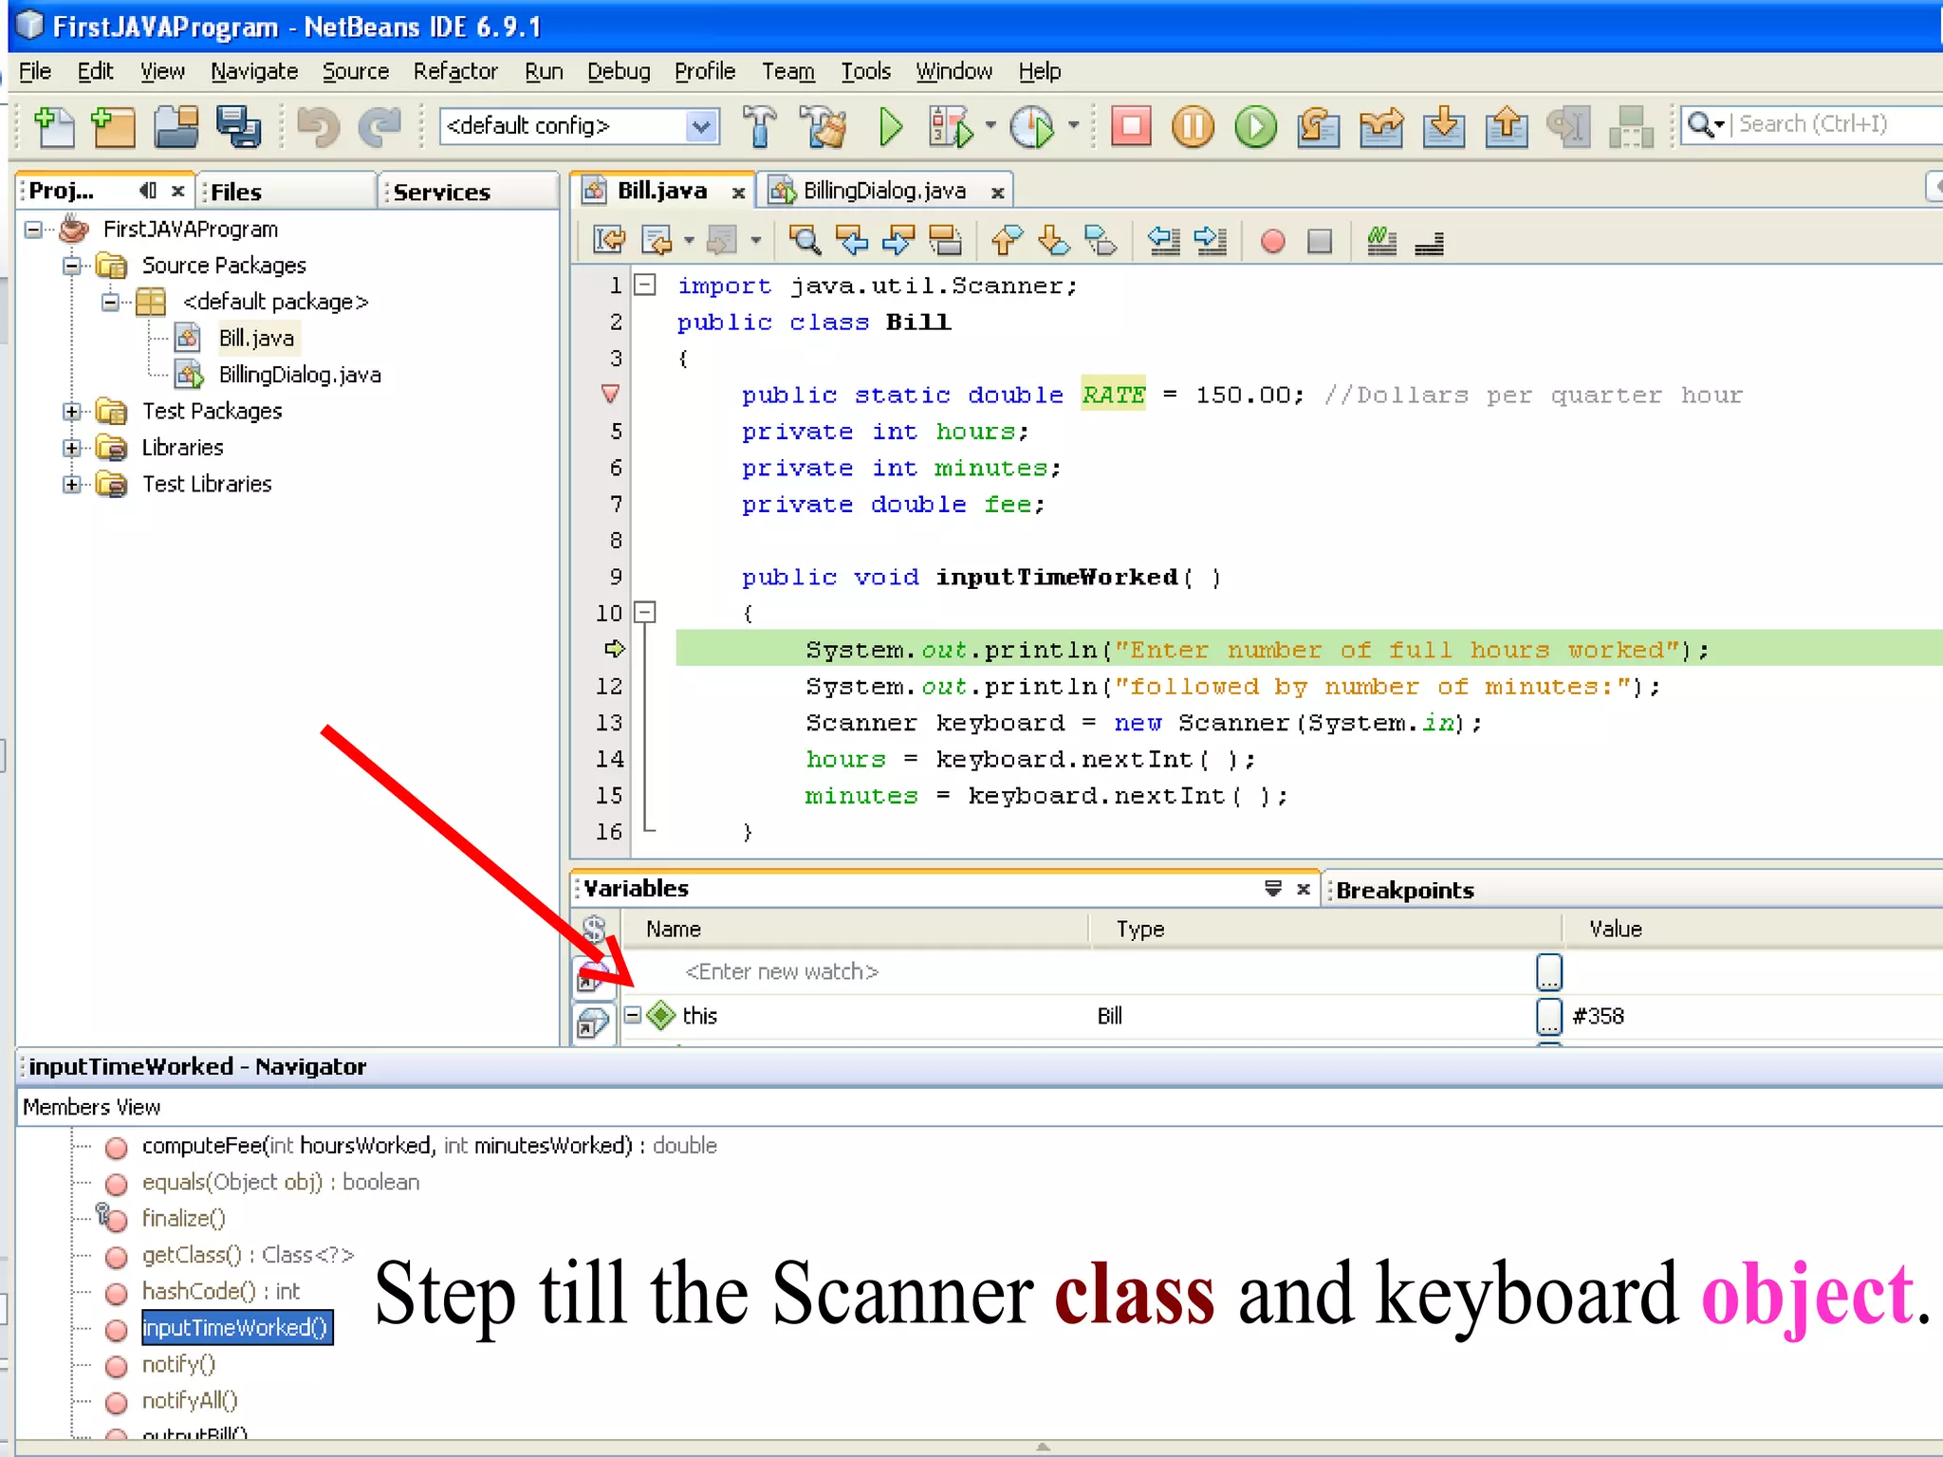Open the Debug menu
Image resolution: width=1943 pixels, height=1457 pixels.
[618, 72]
